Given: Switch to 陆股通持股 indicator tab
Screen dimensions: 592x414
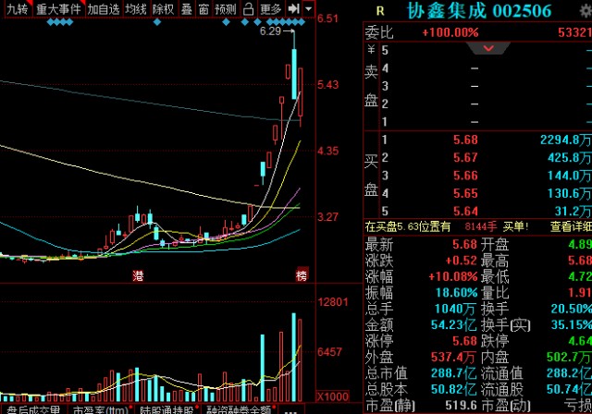Looking at the screenshot, I should 167,409.
